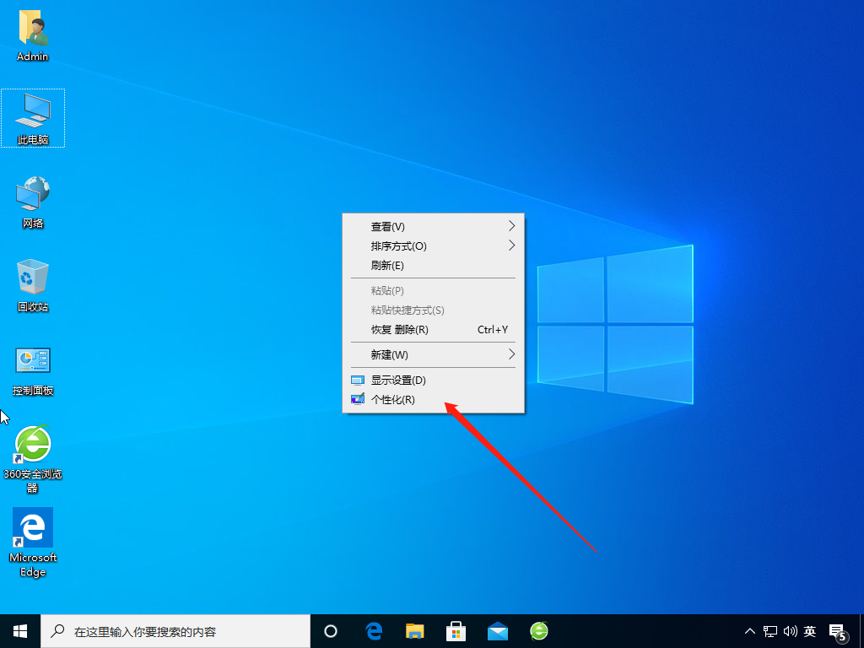Open the Mail app on taskbar
The width and height of the screenshot is (864, 648).
[498, 631]
